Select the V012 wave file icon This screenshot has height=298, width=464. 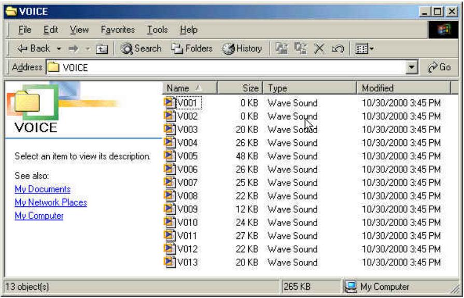169,249
